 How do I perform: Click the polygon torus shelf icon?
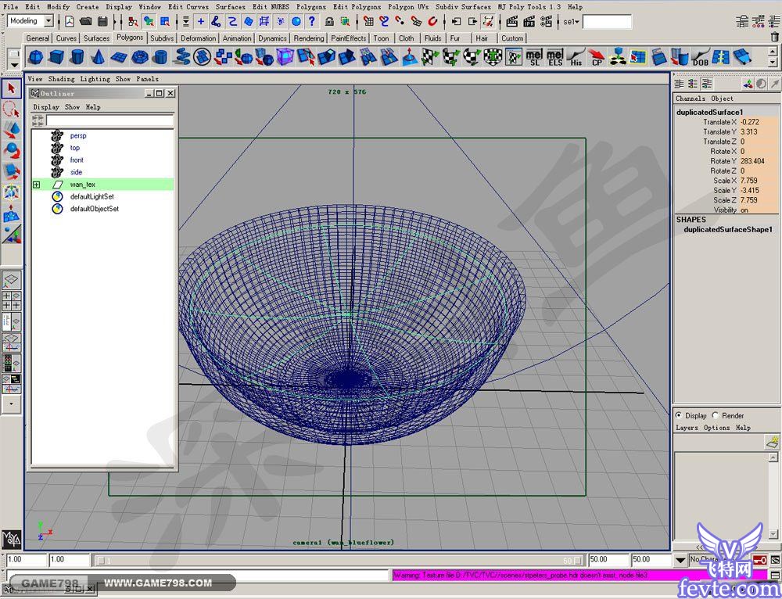(139, 57)
